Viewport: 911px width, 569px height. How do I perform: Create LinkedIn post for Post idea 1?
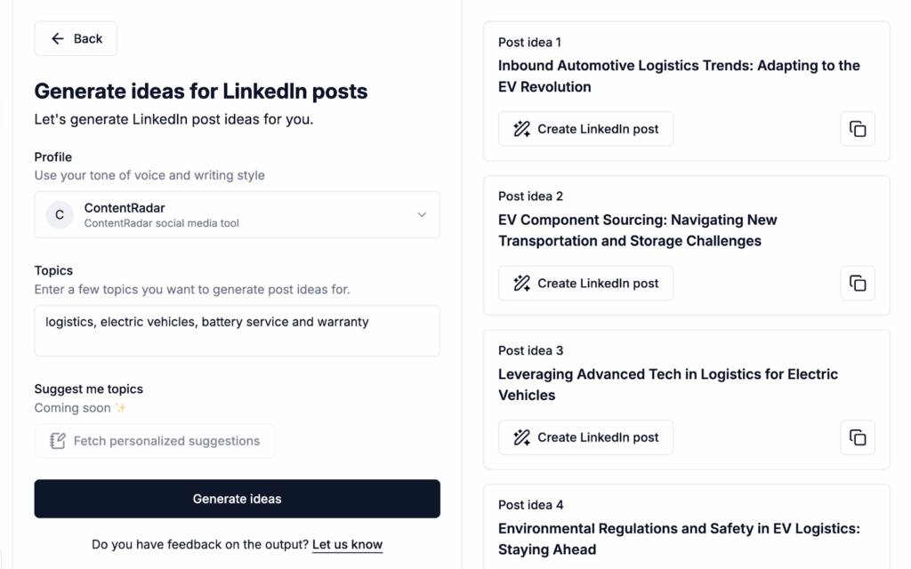[x=585, y=129]
